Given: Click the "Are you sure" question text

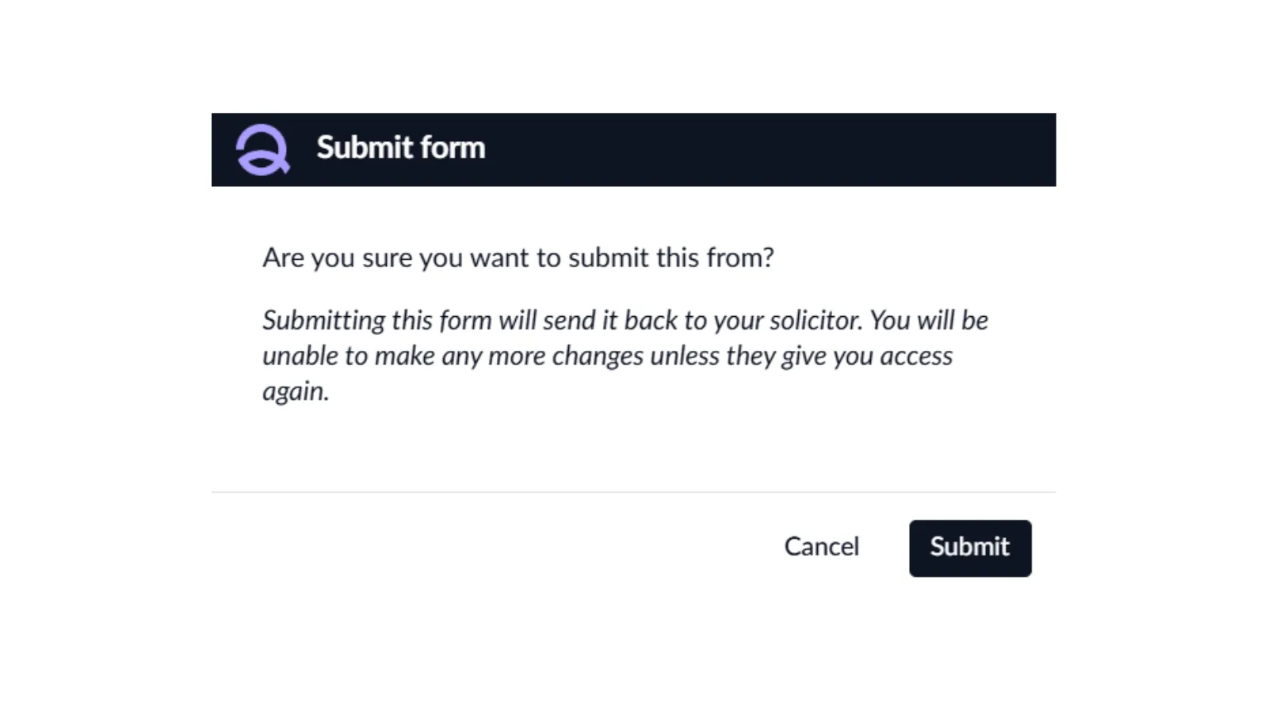Looking at the screenshot, I should point(518,257).
